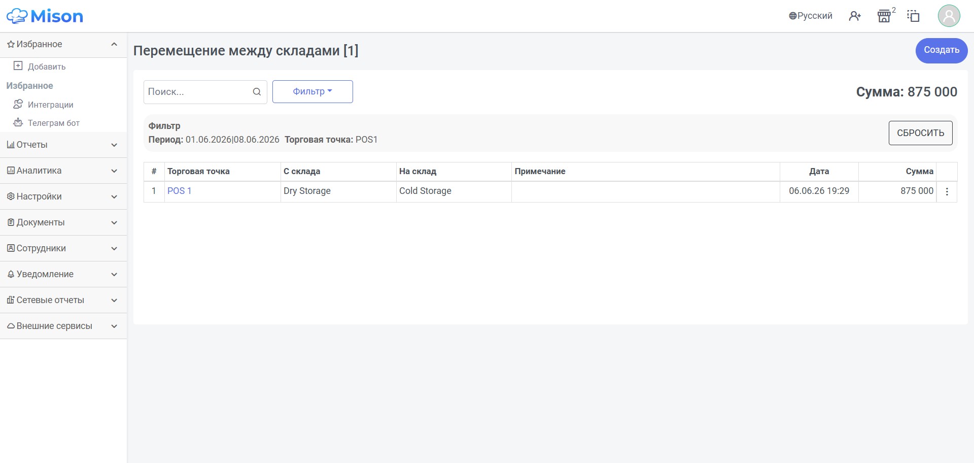Open the POS 1 link in table
This screenshot has height=463, width=974.
[179, 191]
